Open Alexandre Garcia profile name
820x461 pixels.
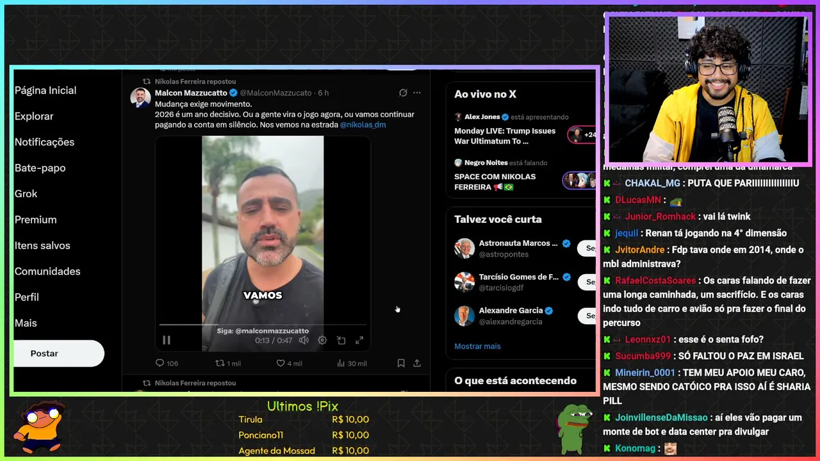point(511,311)
